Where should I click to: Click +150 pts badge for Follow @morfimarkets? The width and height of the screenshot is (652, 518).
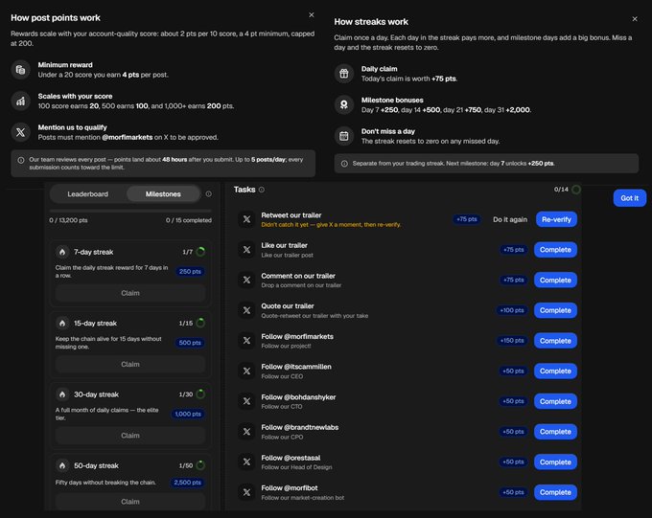(512, 341)
